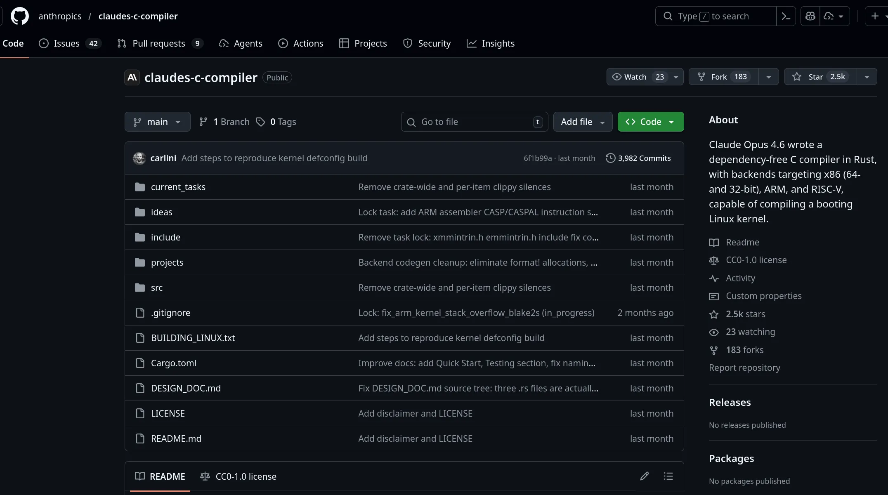View the 1 Branch list
Viewport: 888px width, 495px height.
coord(224,122)
